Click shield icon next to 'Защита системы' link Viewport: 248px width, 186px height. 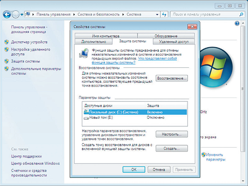7,61
